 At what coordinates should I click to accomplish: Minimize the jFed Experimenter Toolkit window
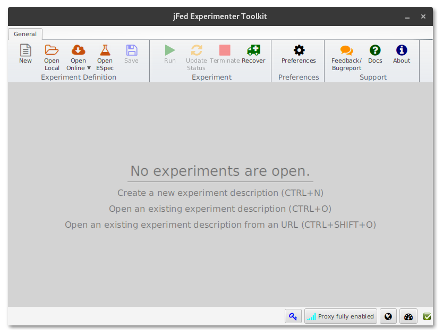(407, 17)
